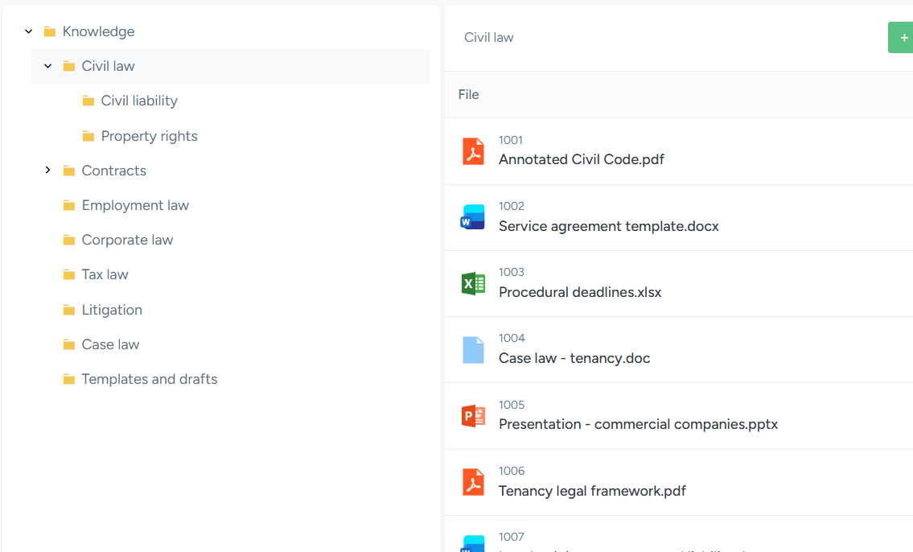Click the Case law folder icon
This screenshot has width=913, height=552.
tap(68, 344)
